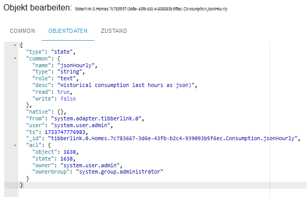The height and width of the screenshot is (197, 307).
Task: Click the ts value 1733747776983
Action: click(x=65, y=132)
